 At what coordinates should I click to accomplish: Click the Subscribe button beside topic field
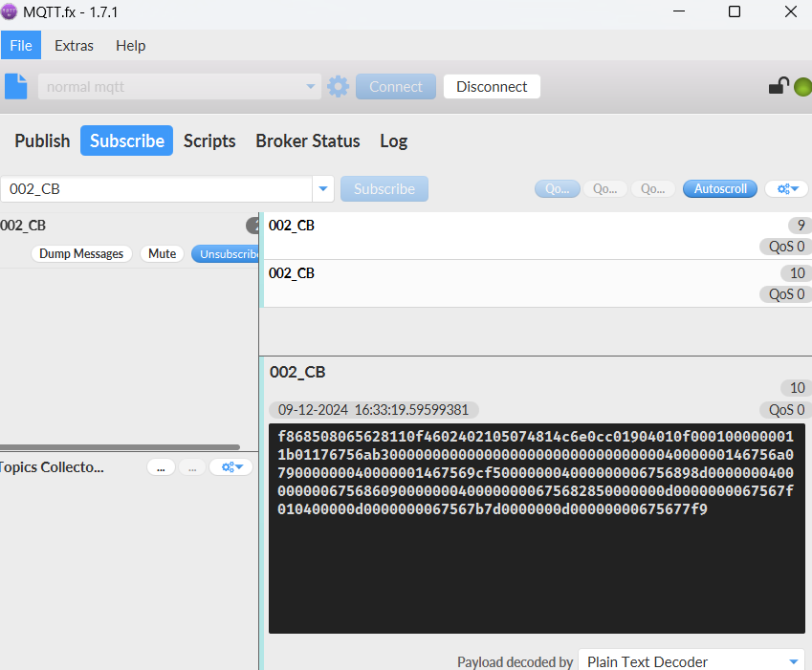point(384,189)
